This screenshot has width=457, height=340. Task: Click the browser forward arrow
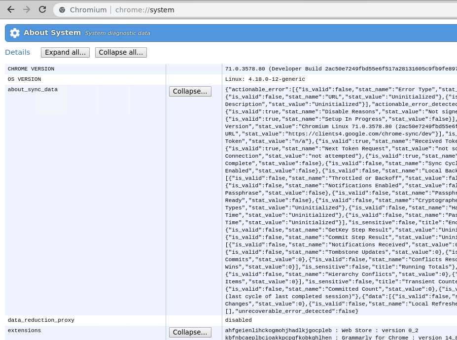27,10
